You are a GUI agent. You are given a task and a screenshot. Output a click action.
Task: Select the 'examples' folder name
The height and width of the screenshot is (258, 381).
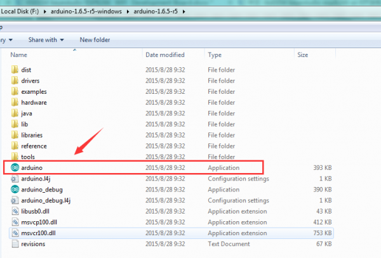click(x=34, y=92)
